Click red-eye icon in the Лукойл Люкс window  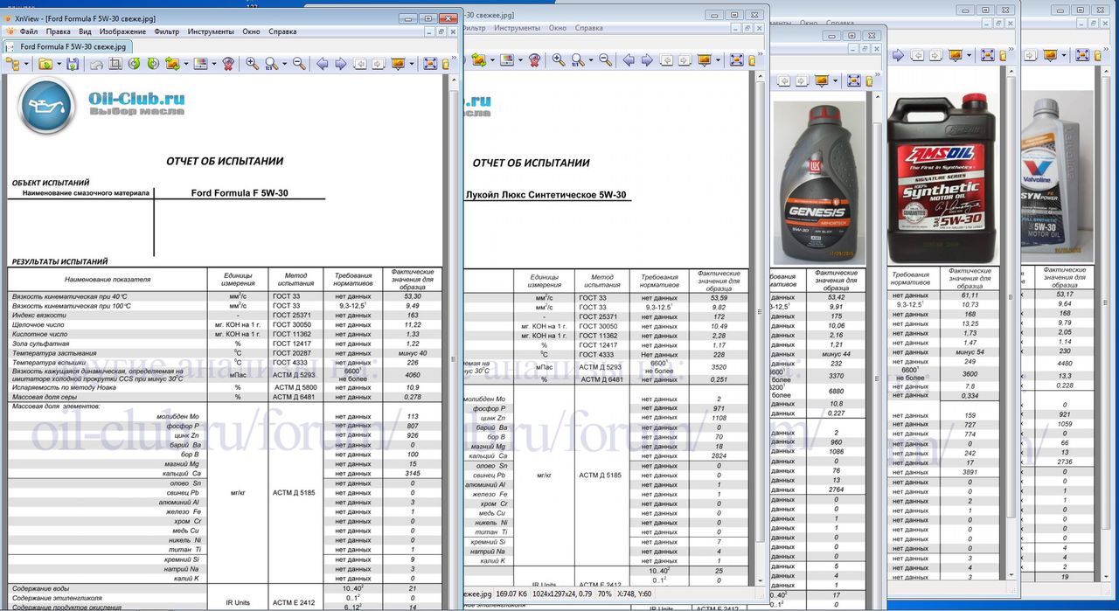pyautogui.click(x=534, y=60)
